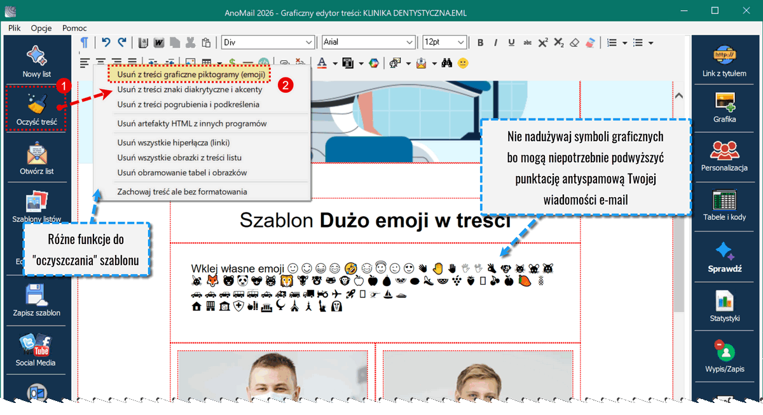Click the left man photo thumbnail

click(x=272, y=375)
